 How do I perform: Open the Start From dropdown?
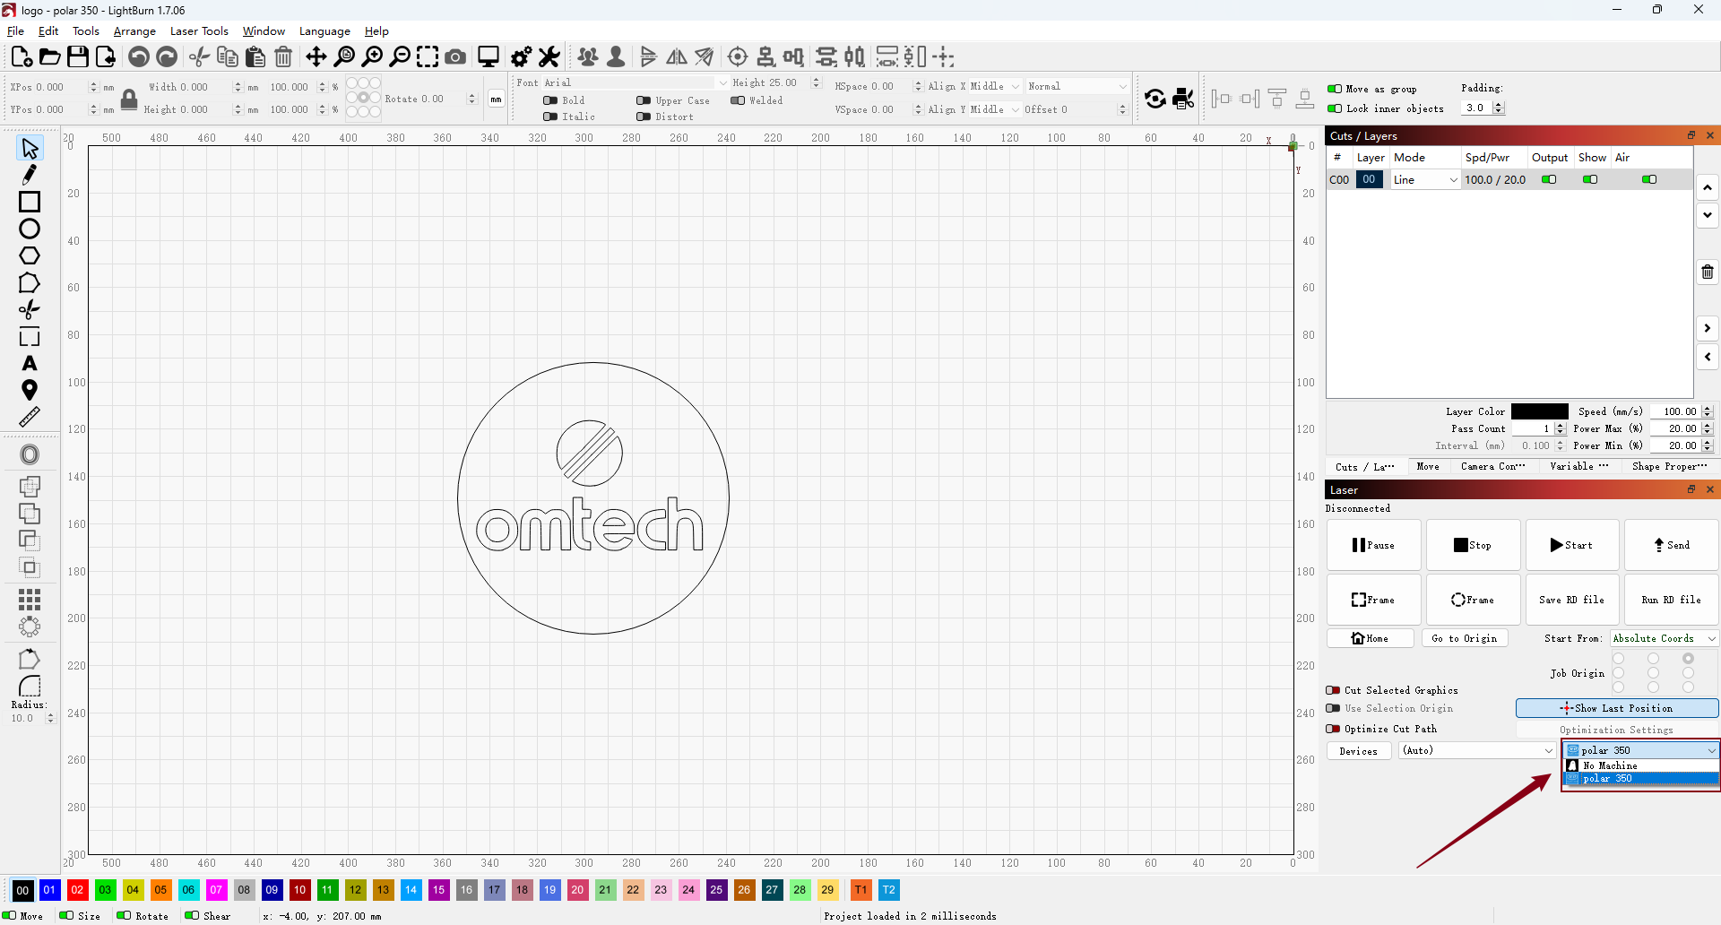(x=1664, y=638)
